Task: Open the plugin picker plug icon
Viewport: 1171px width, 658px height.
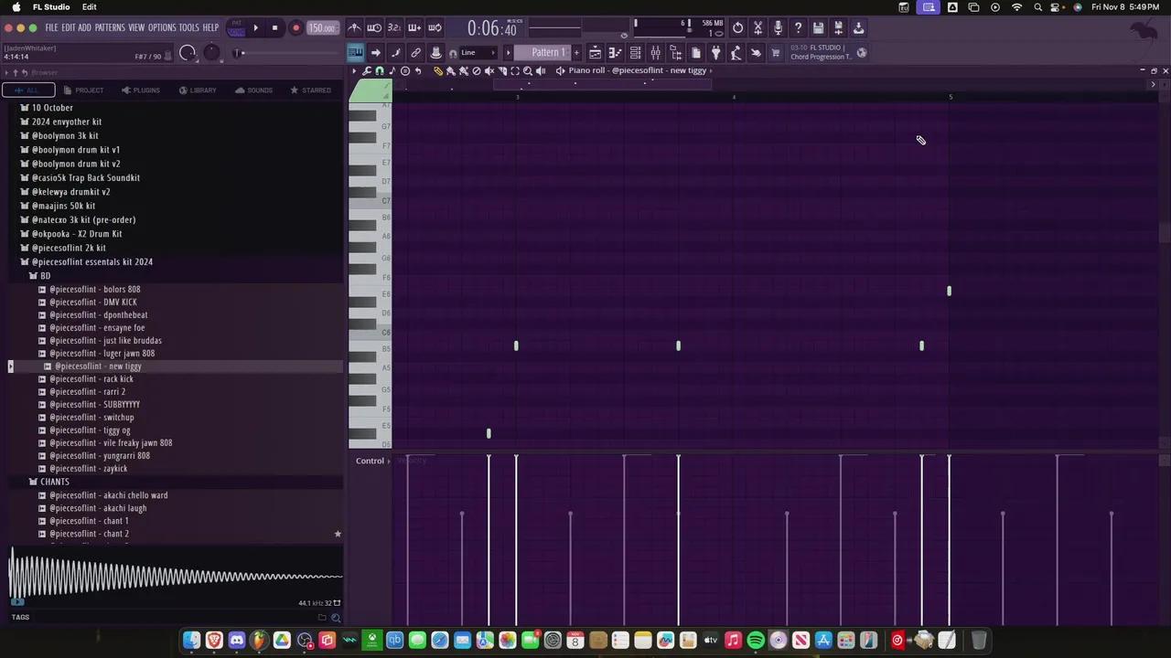Action: 715,53
